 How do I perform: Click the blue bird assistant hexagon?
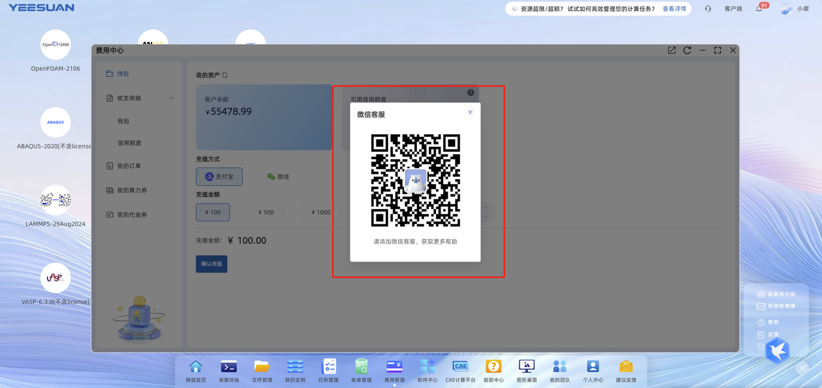click(778, 351)
